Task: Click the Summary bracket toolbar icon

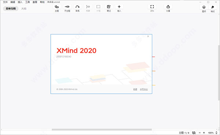Action: point(88,7)
